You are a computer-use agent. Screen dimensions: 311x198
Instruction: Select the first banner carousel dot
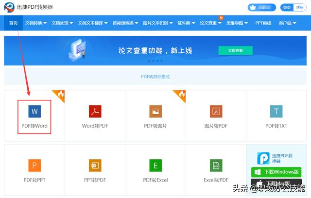149,61
